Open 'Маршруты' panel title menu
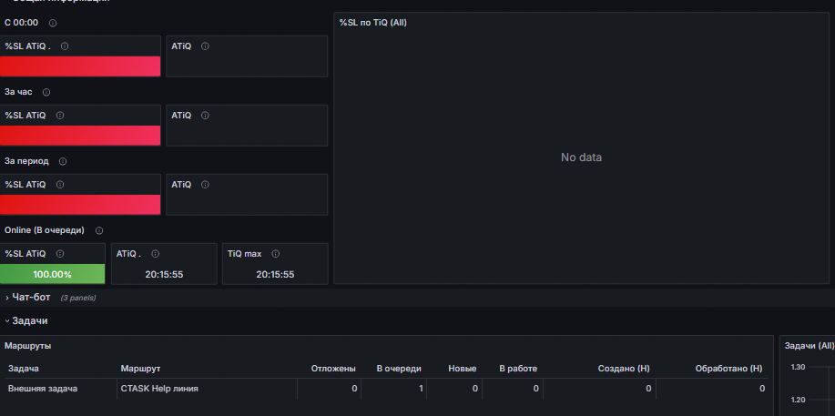 tap(27, 346)
